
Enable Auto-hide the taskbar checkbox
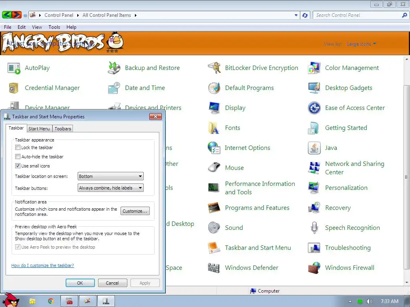[18, 157]
